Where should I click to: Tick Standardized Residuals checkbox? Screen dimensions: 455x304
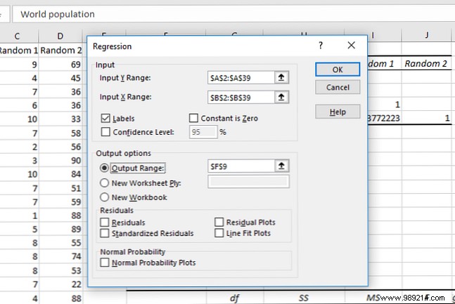point(105,233)
